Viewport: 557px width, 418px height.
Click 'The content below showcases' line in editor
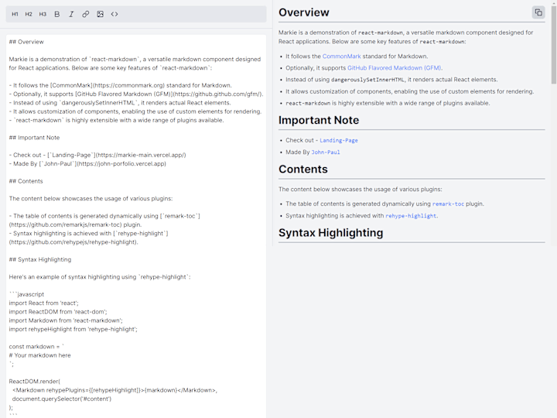click(91, 199)
